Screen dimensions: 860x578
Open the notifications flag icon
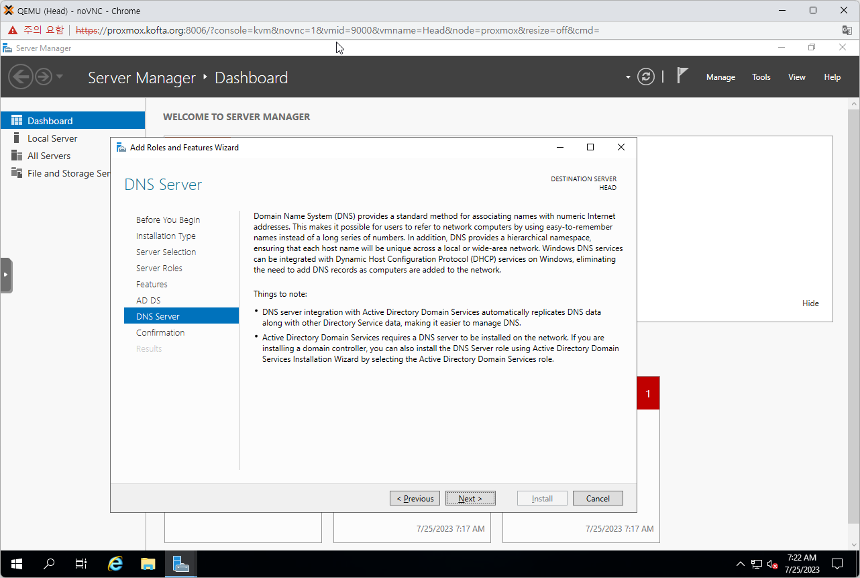tap(682, 76)
